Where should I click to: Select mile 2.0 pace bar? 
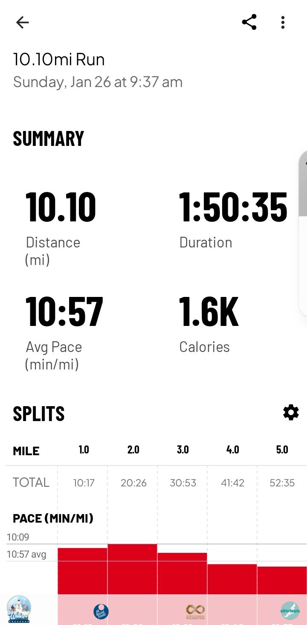(x=132, y=569)
